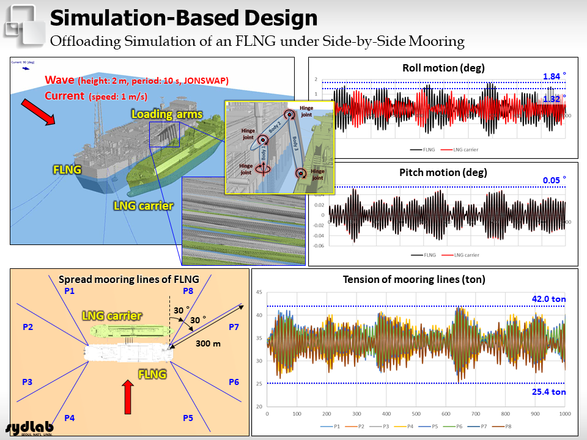Click the LNG carrier legend entry in the Roll chart
Screen dimensions: 587x440
[x=459, y=150]
